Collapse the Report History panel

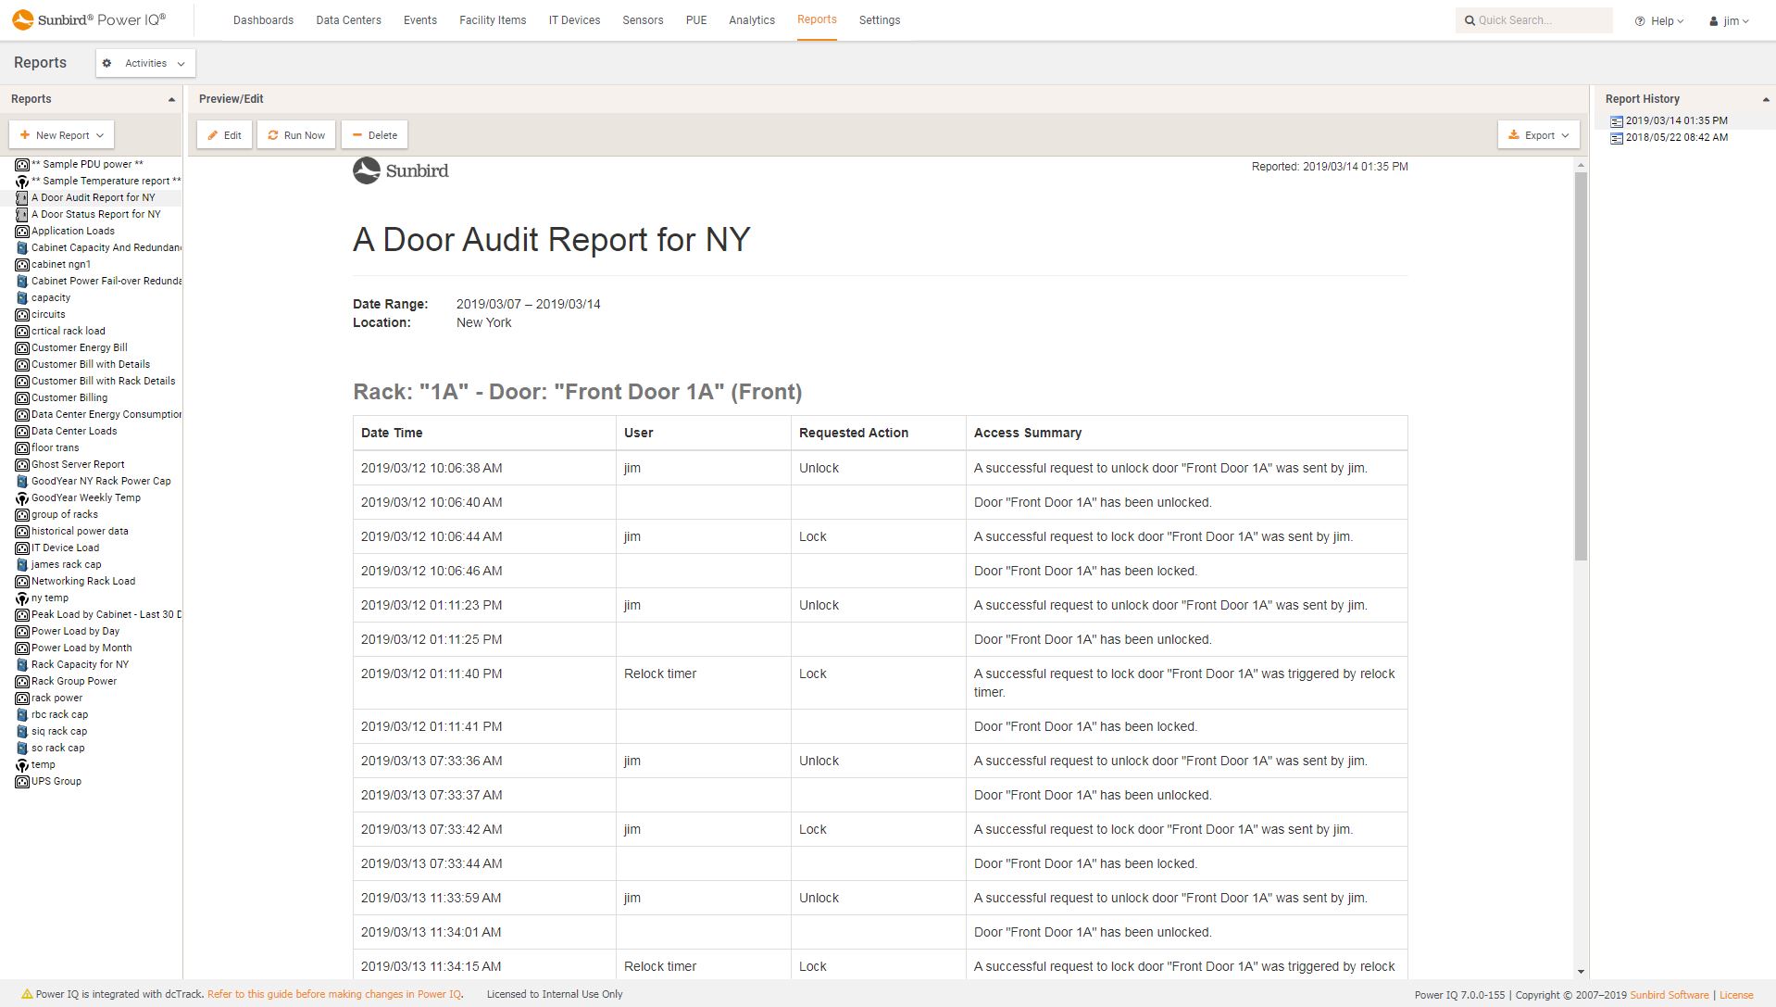click(x=1764, y=98)
